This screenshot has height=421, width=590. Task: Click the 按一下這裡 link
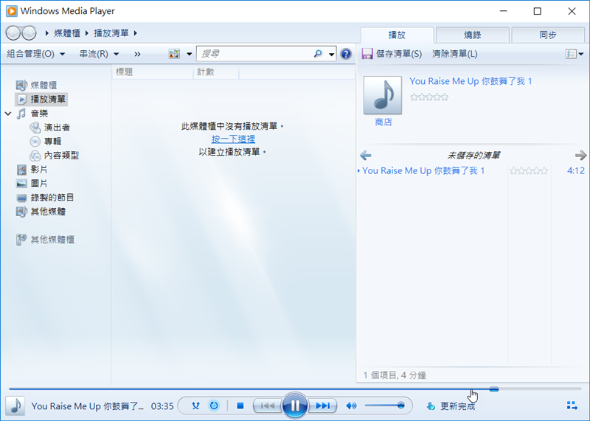coord(233,139)
